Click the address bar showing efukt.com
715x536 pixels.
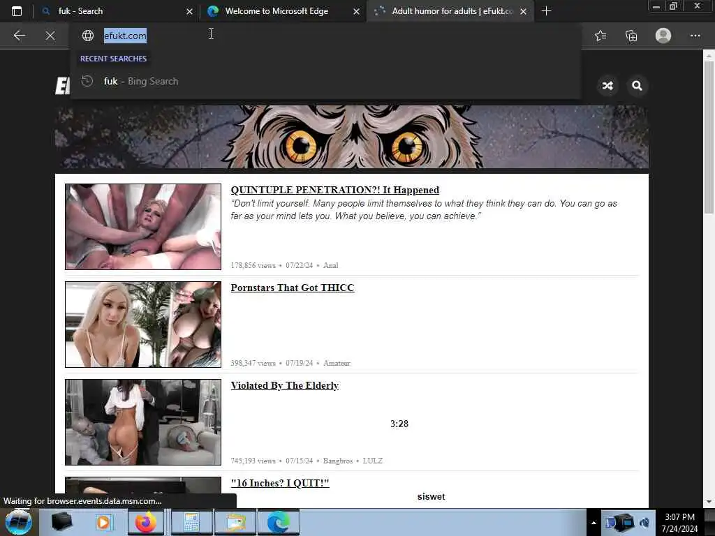pyautogui.click(x=325, y=36)
